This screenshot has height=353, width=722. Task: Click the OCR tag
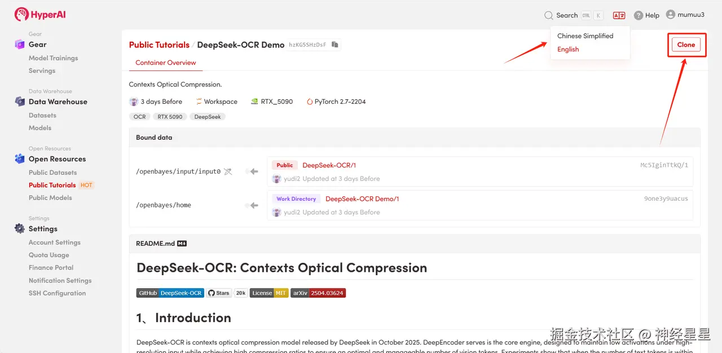pyautogui.click(x=139, y=117)
